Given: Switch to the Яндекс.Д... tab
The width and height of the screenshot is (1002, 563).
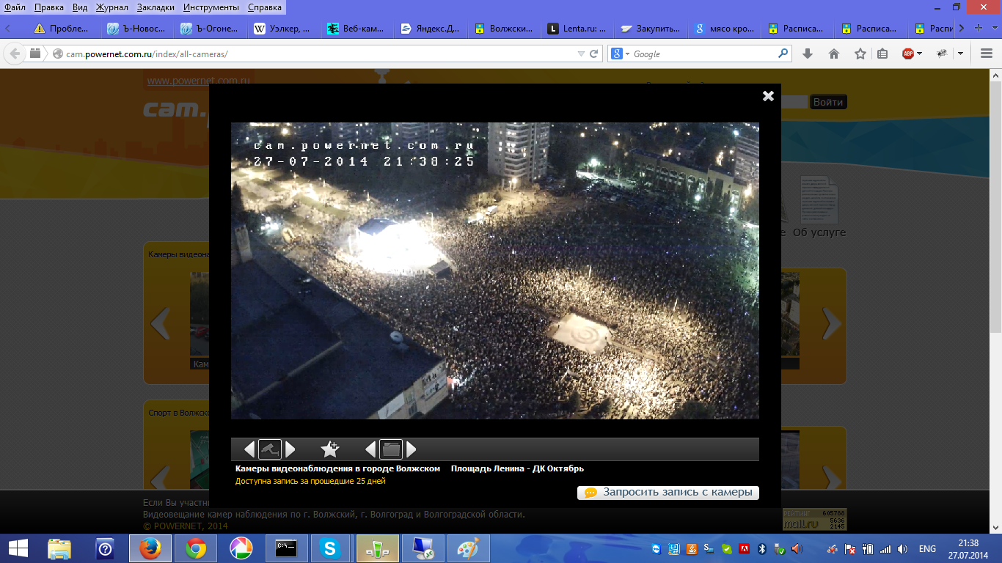Looking at the screenshot, I should [430, 29].
